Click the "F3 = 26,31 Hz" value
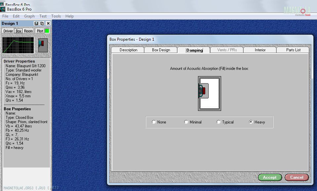This screenshot has height=191, width=317. (17, 139)
